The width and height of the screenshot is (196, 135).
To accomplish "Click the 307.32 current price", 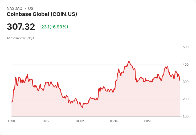I will click(x=21, y=27).
